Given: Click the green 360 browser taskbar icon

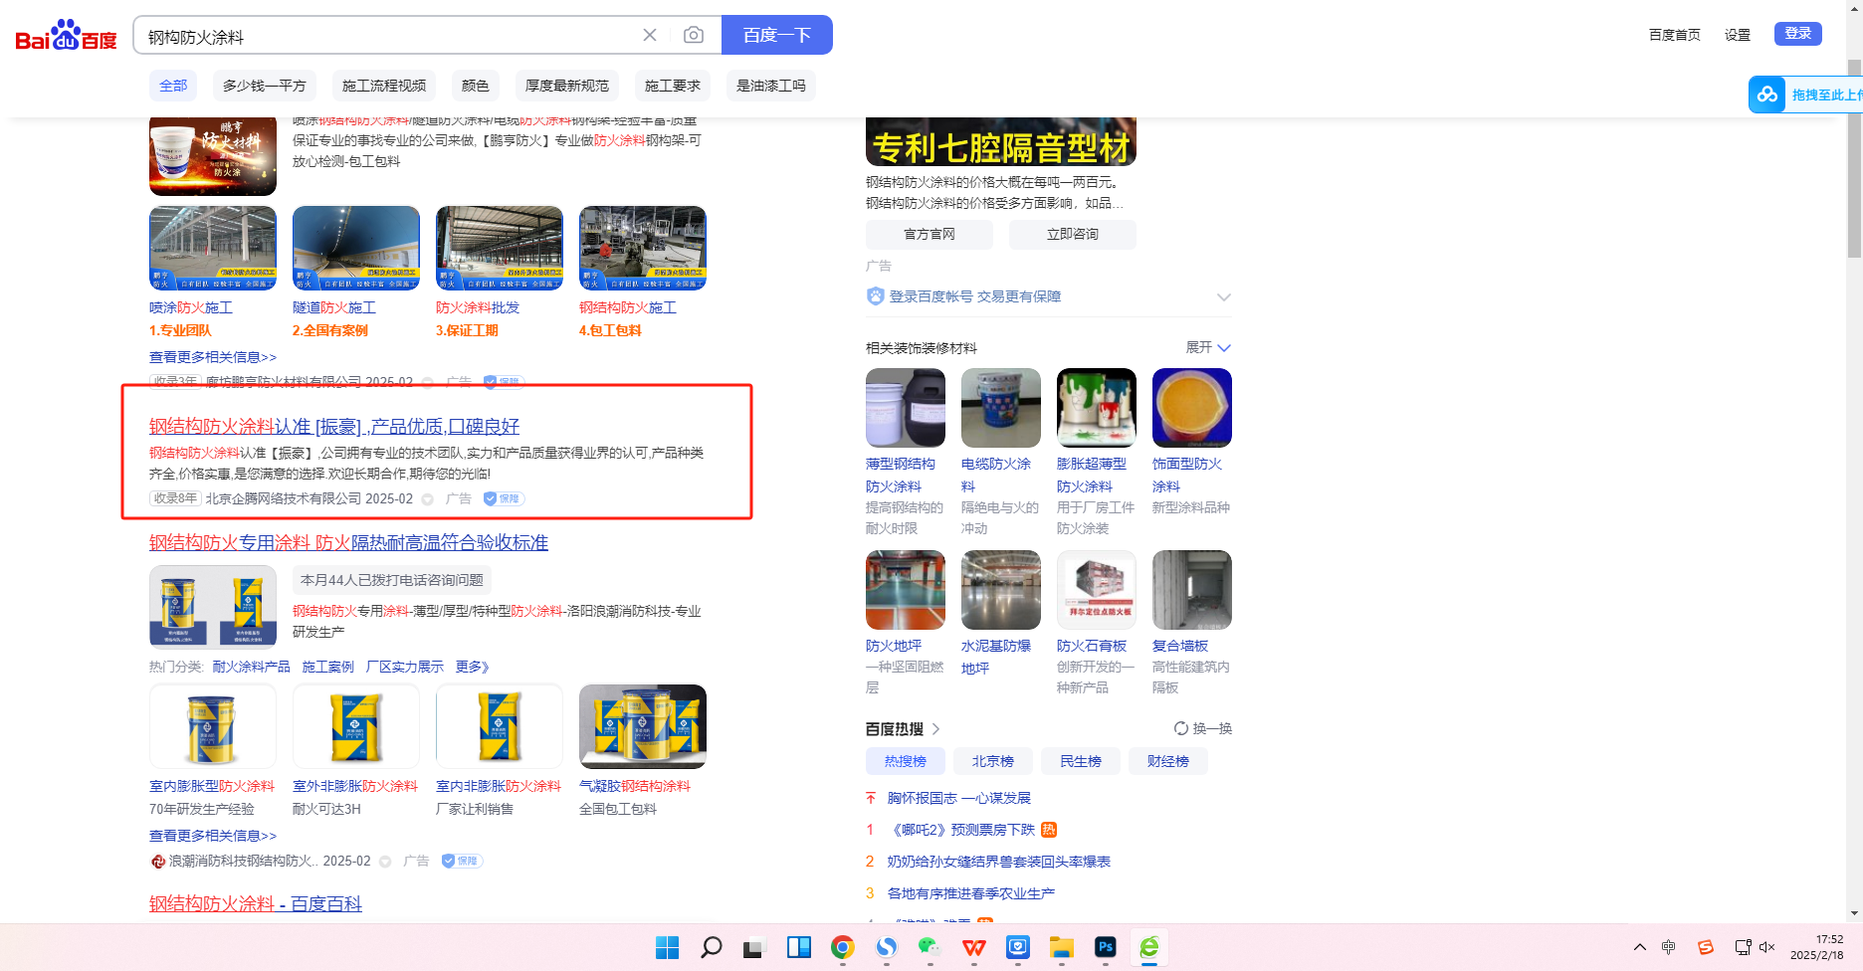Looking at the screenshot, I should pos(1149,947).
